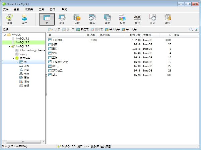Select the 上班时间 table row
The image size is (201, 150).
click(123, 40)
